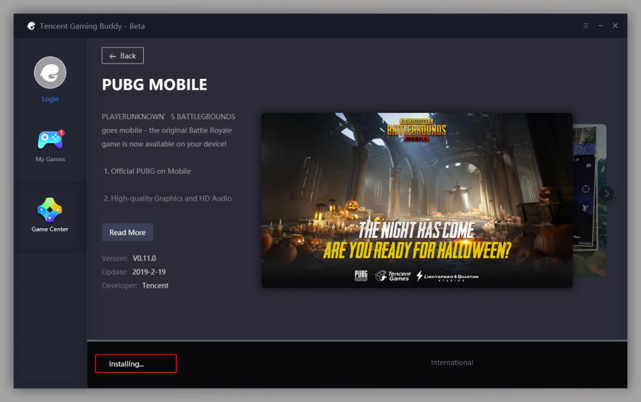
Task: Open the Login avatar icon
Action: pyautogui.click(x=50, y=72)
